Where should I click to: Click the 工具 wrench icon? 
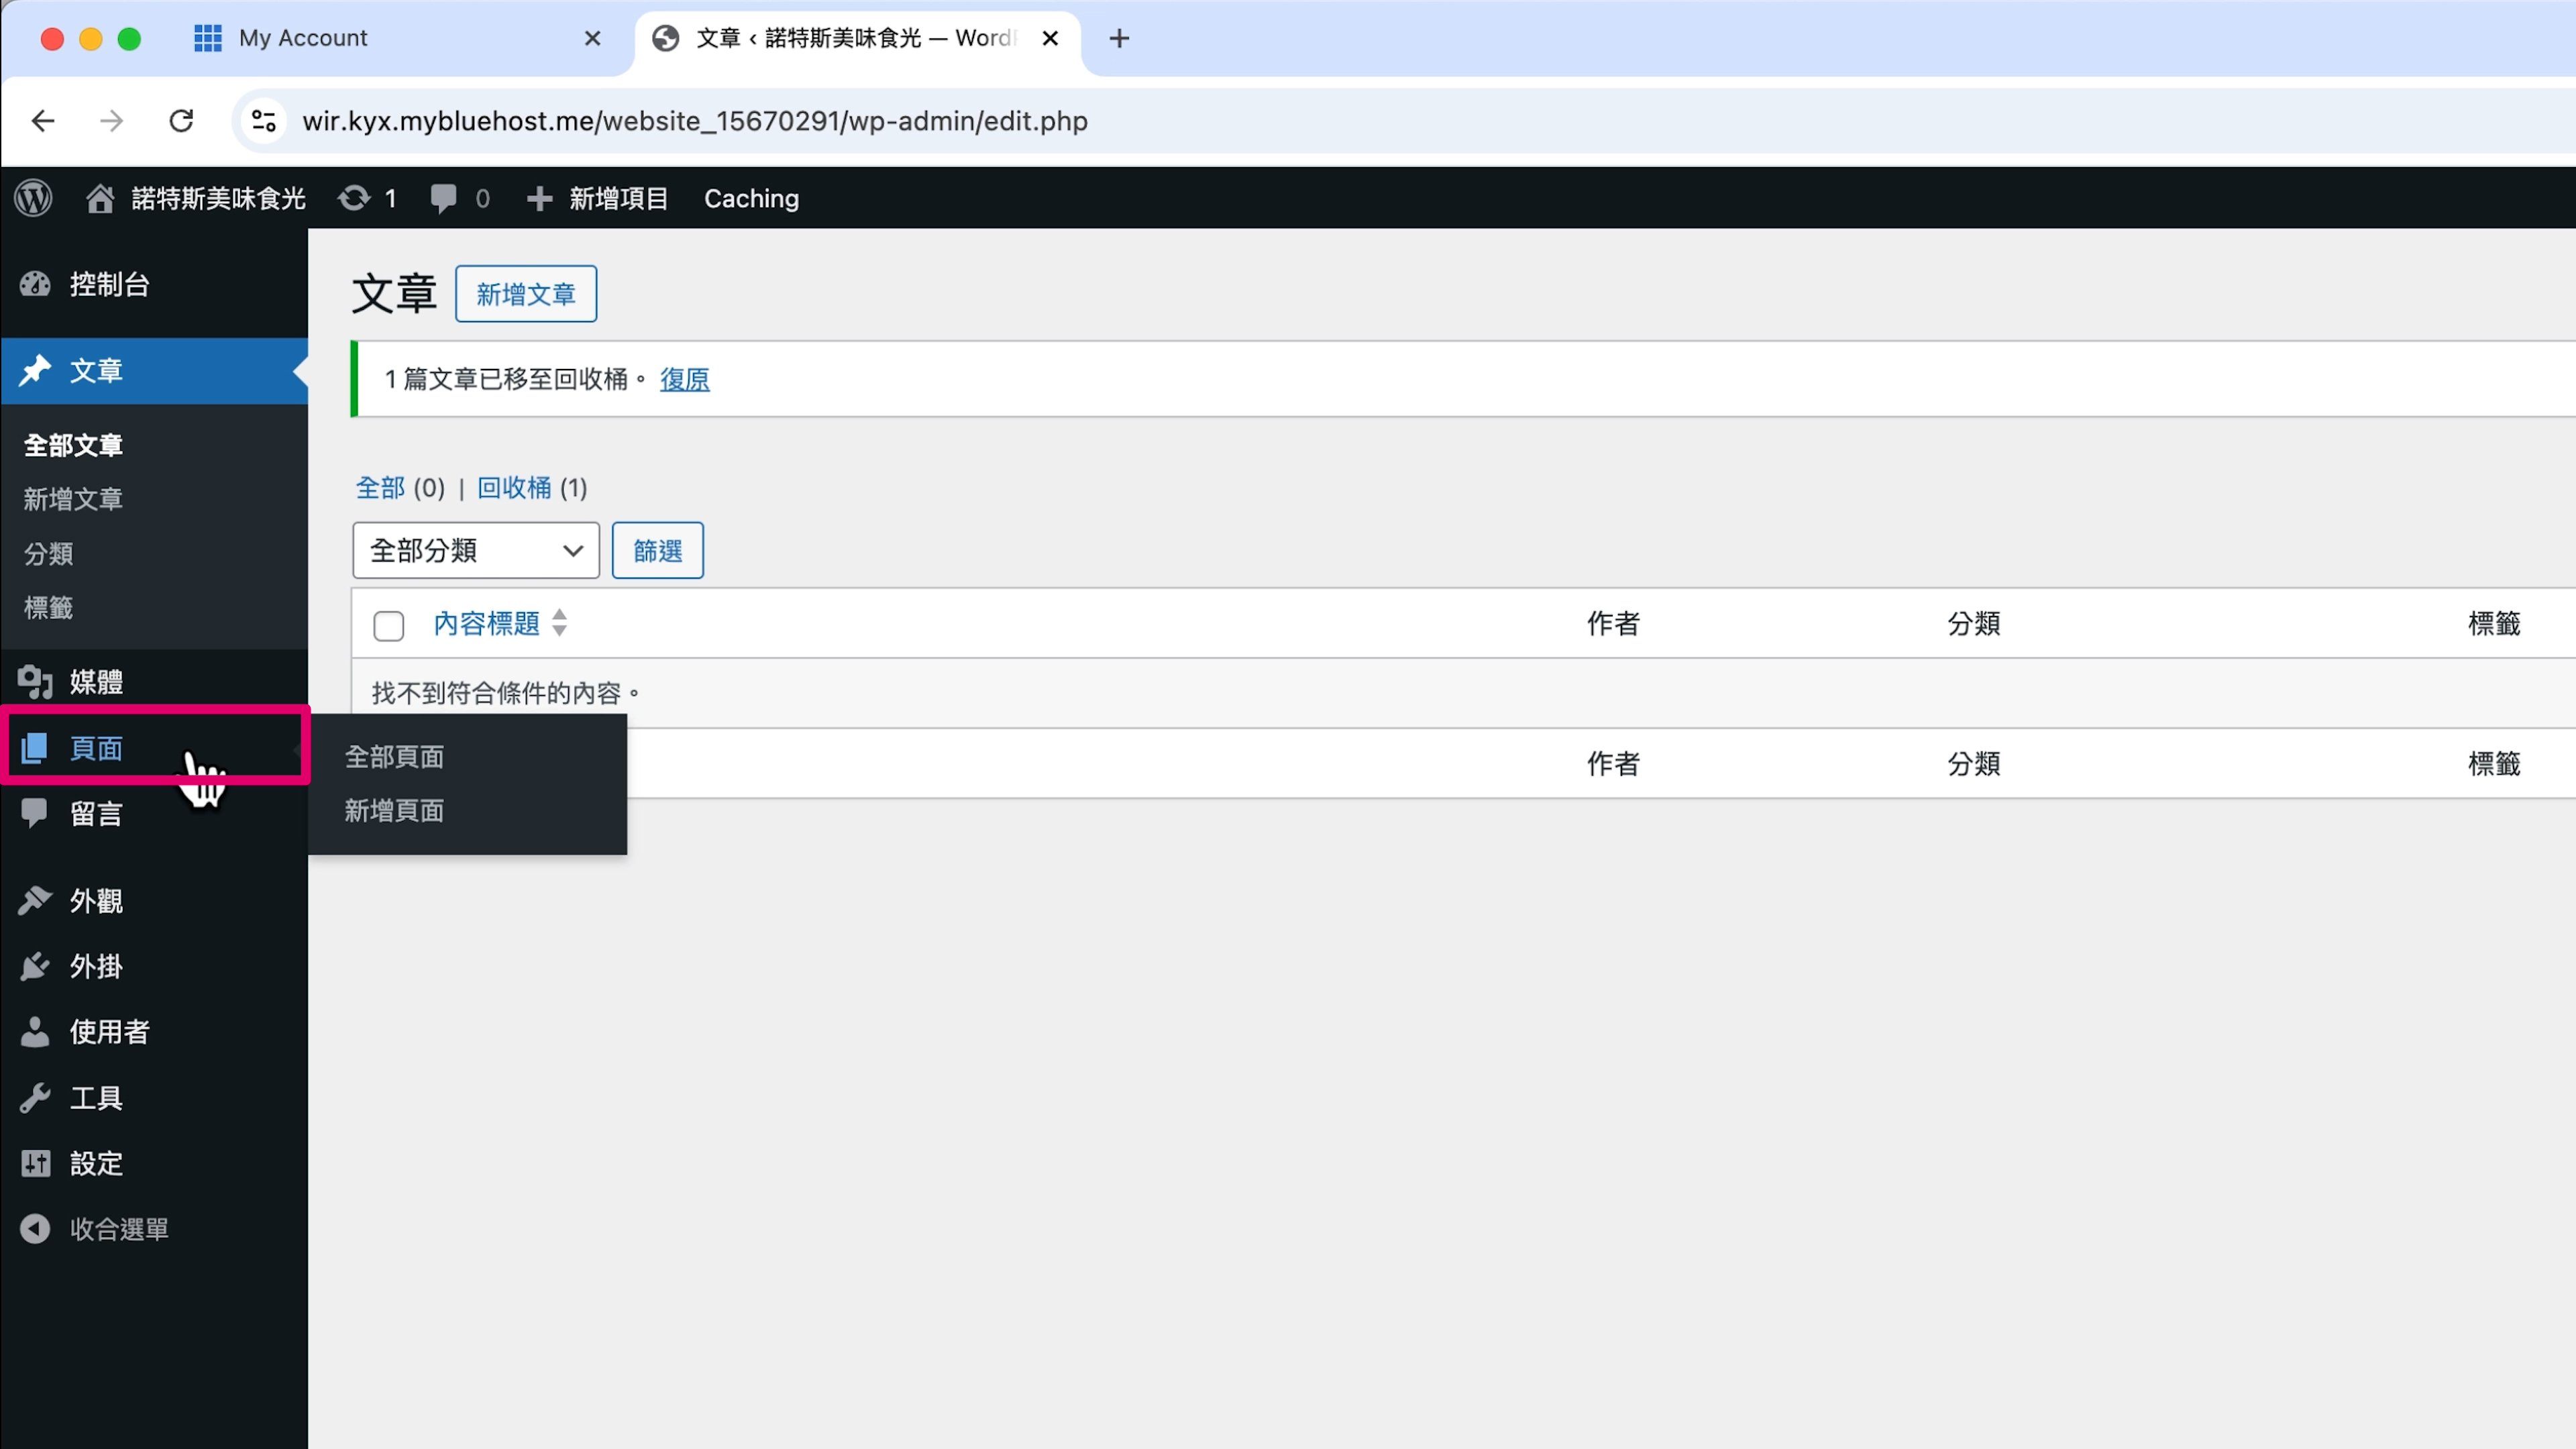click(35, 1098)
